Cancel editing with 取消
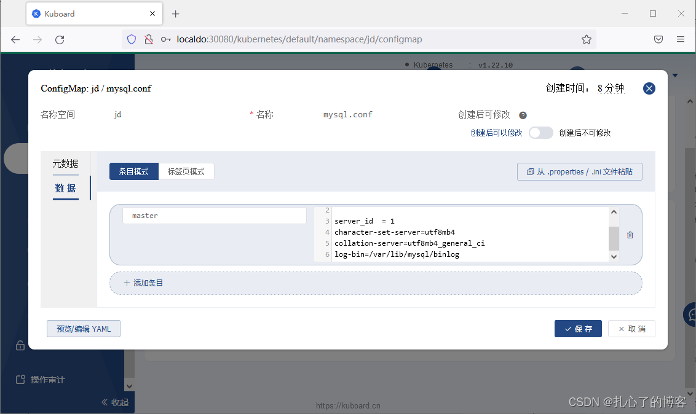696x414 pixels. click(631, 329)
